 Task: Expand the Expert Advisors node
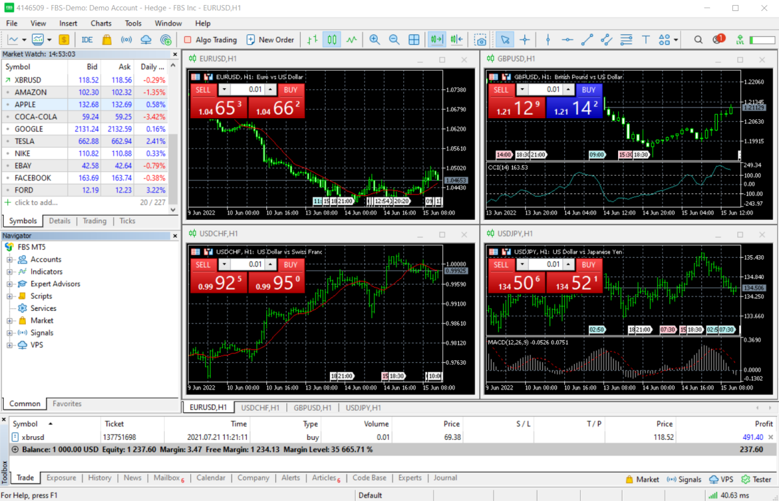(10, 284)
